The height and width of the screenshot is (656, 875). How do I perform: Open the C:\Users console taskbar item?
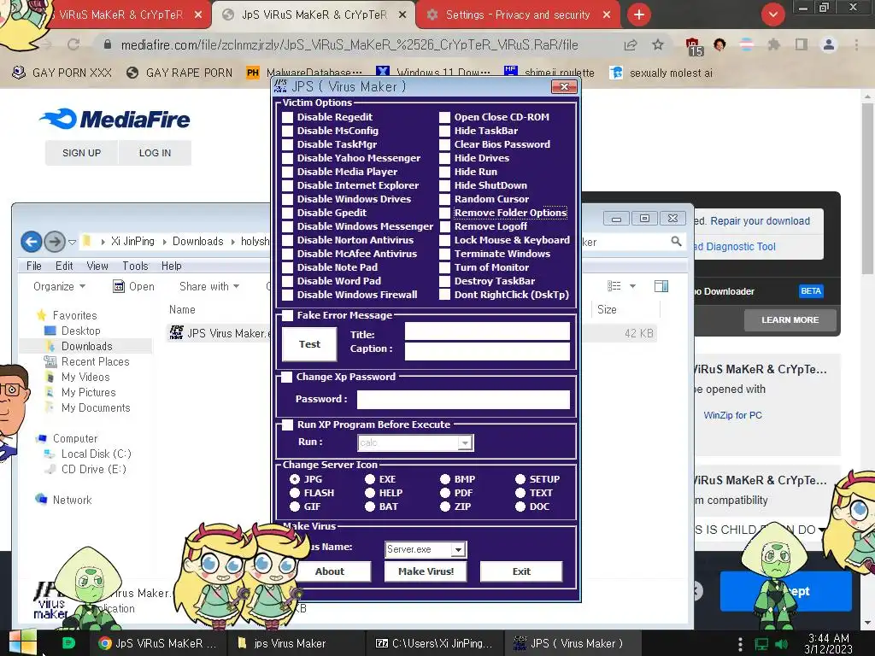[435, 643]
